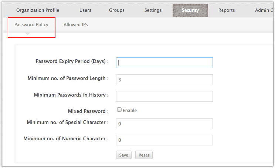This screenshot has width=275, height=168.
Task: Open the partially visible Admin tab
Action: [x=264, y=10]
